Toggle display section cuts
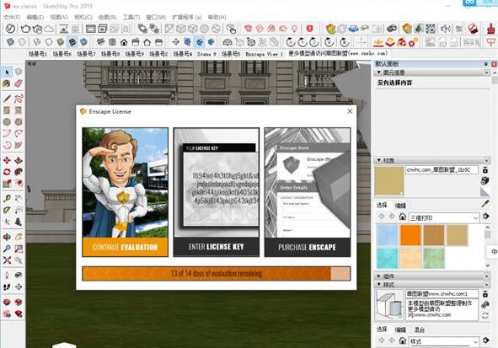This screenshot has height=348, width=498. pos(199,42)
